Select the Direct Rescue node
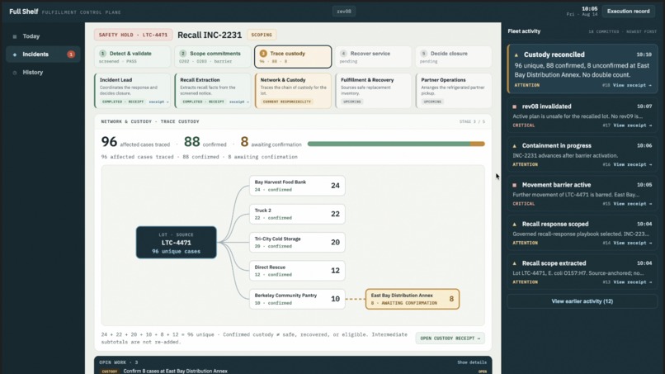665x374 pixels. (x=297, y=271)
